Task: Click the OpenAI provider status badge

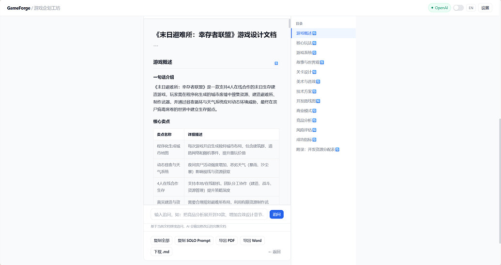Action: tap(439, 8)
